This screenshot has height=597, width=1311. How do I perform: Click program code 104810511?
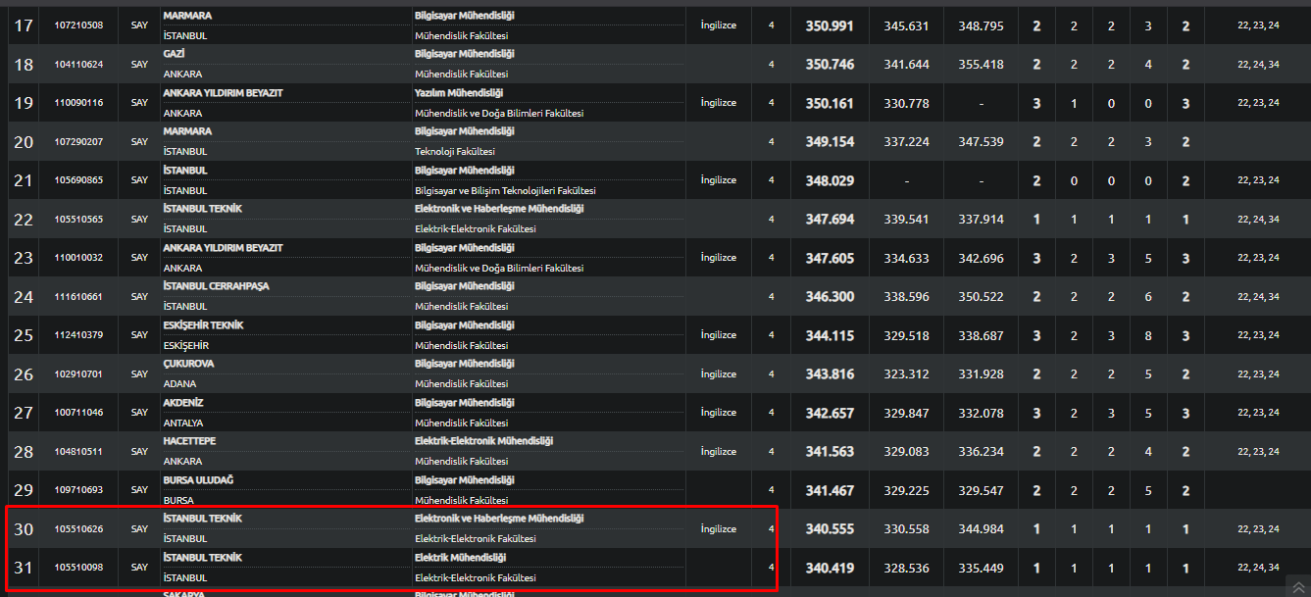pyautogui.click(x=79, y=451)
